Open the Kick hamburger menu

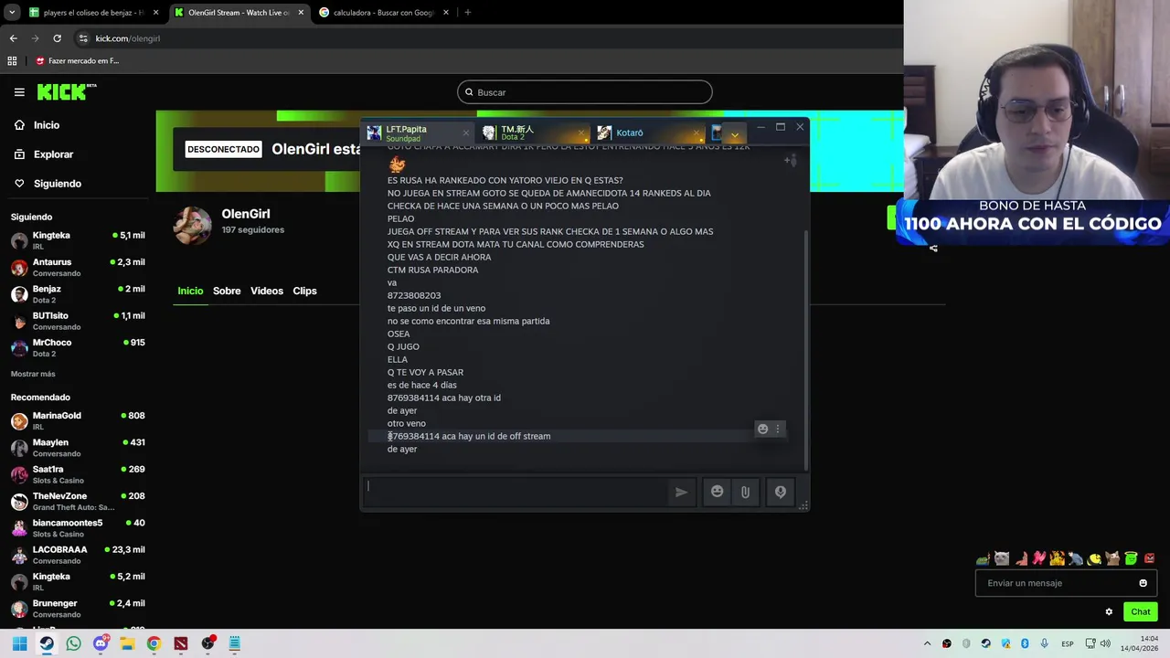(19, 92)
